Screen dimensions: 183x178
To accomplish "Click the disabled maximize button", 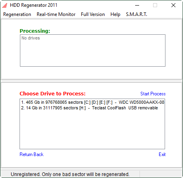I will coord(155,5).
